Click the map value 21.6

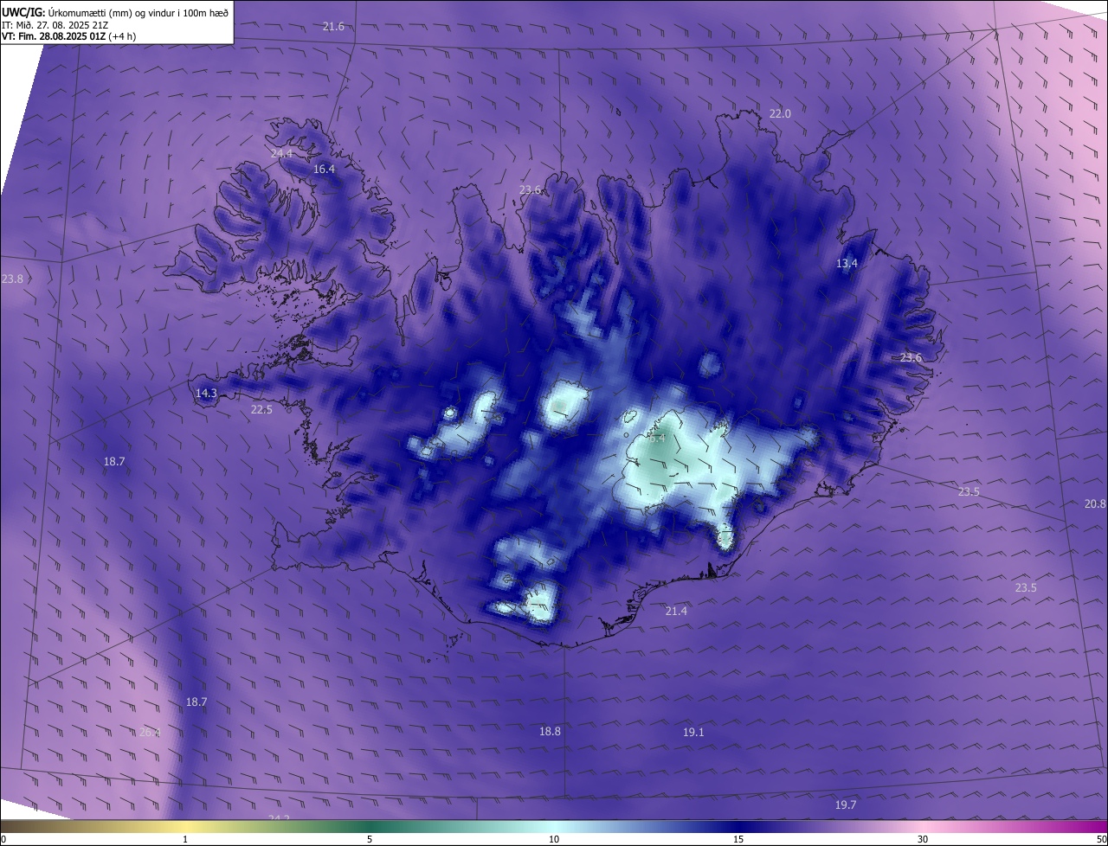tap(333, 27)
